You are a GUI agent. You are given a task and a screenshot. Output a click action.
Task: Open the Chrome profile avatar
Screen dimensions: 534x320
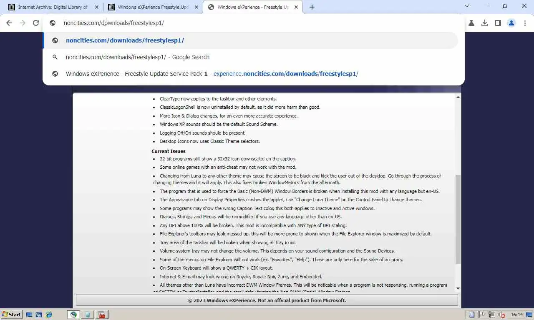511,23
